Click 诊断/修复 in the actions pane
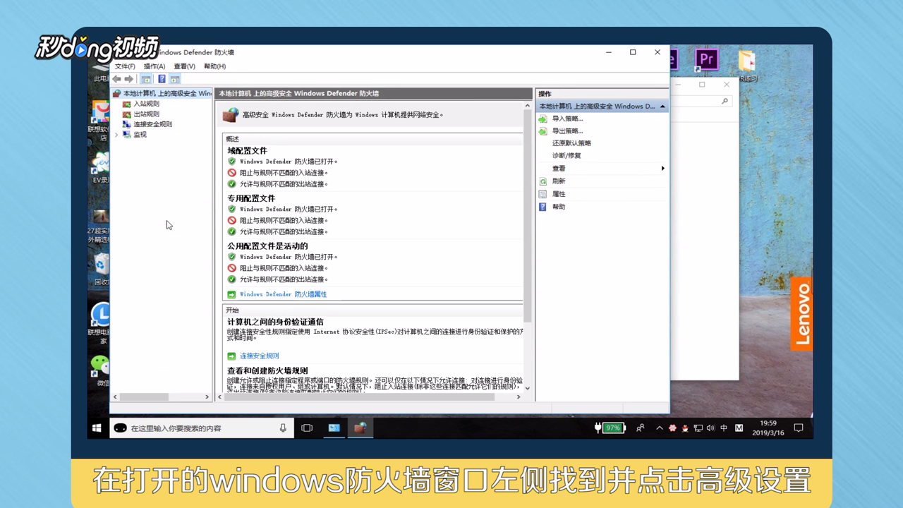Image resolution: width=903 pixels, height=508 pixels. 566,155
